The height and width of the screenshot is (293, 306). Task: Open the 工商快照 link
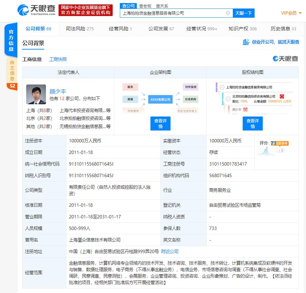(58, 59)
